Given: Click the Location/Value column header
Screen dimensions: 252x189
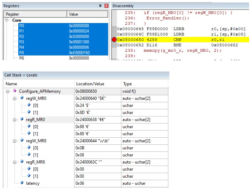Looking at the screenshot, I should point(90,84).
